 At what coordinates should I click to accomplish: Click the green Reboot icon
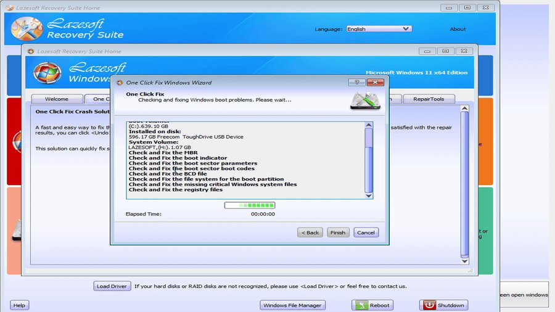361,305
